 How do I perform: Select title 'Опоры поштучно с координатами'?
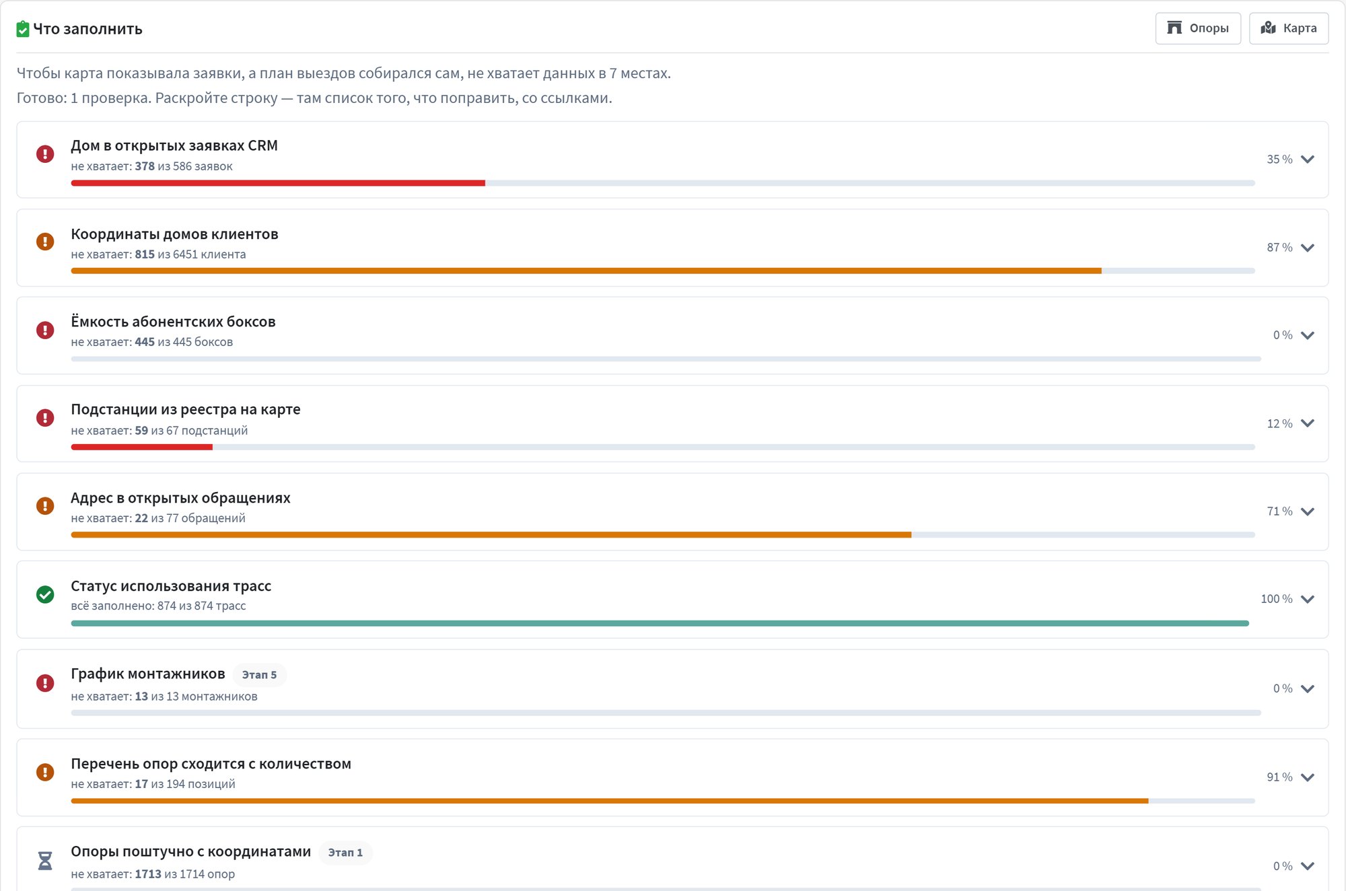(x=191, y=852)
